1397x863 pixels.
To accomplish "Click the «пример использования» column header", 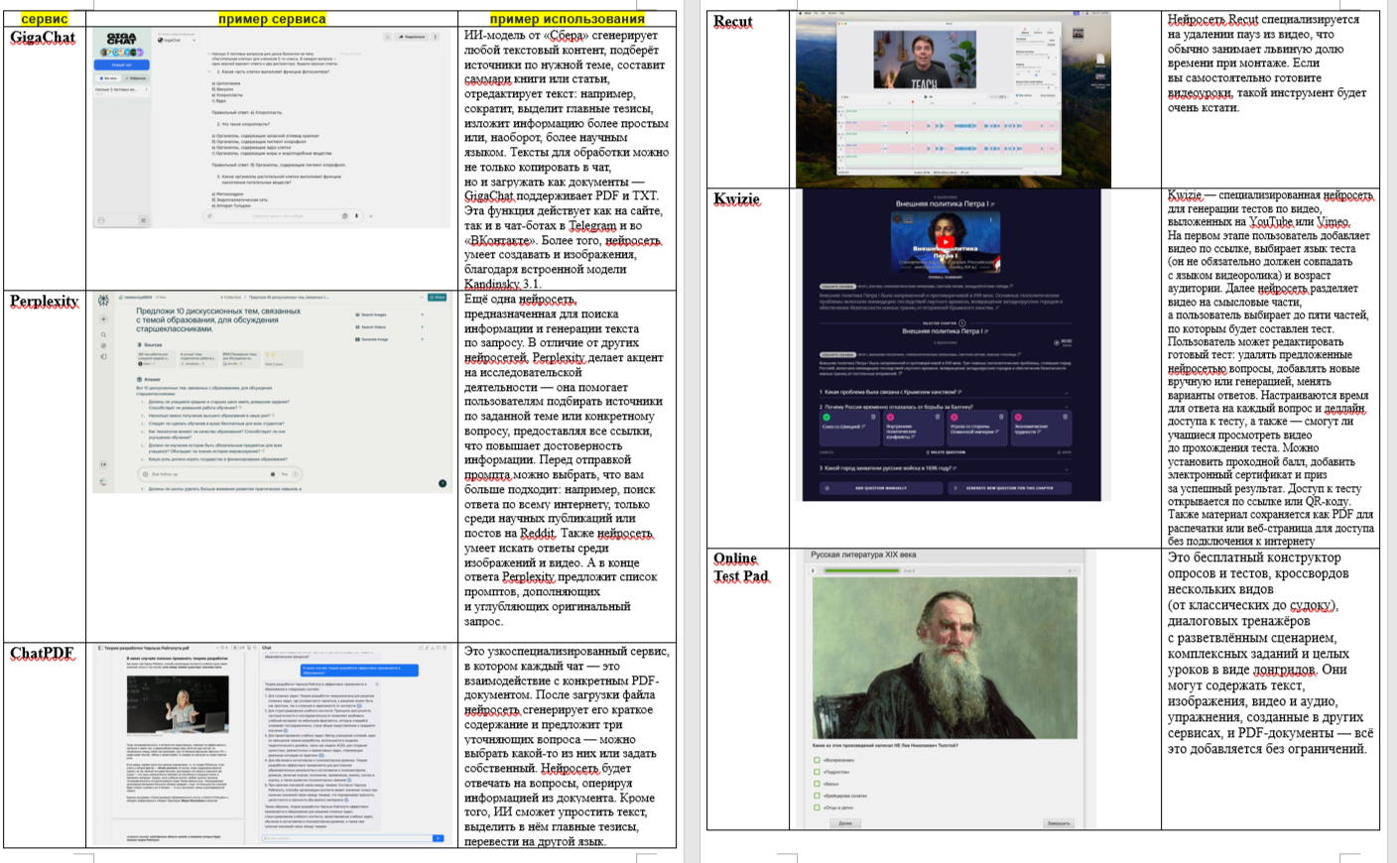I will click(567, 19).
